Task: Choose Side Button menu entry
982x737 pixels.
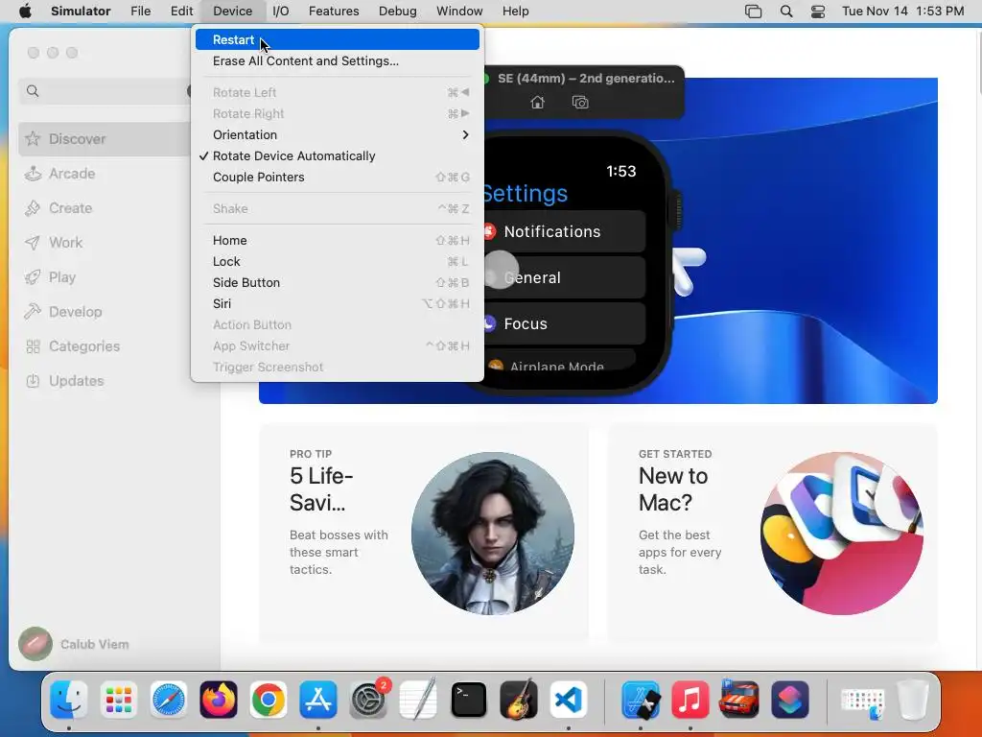Action: 337,283
